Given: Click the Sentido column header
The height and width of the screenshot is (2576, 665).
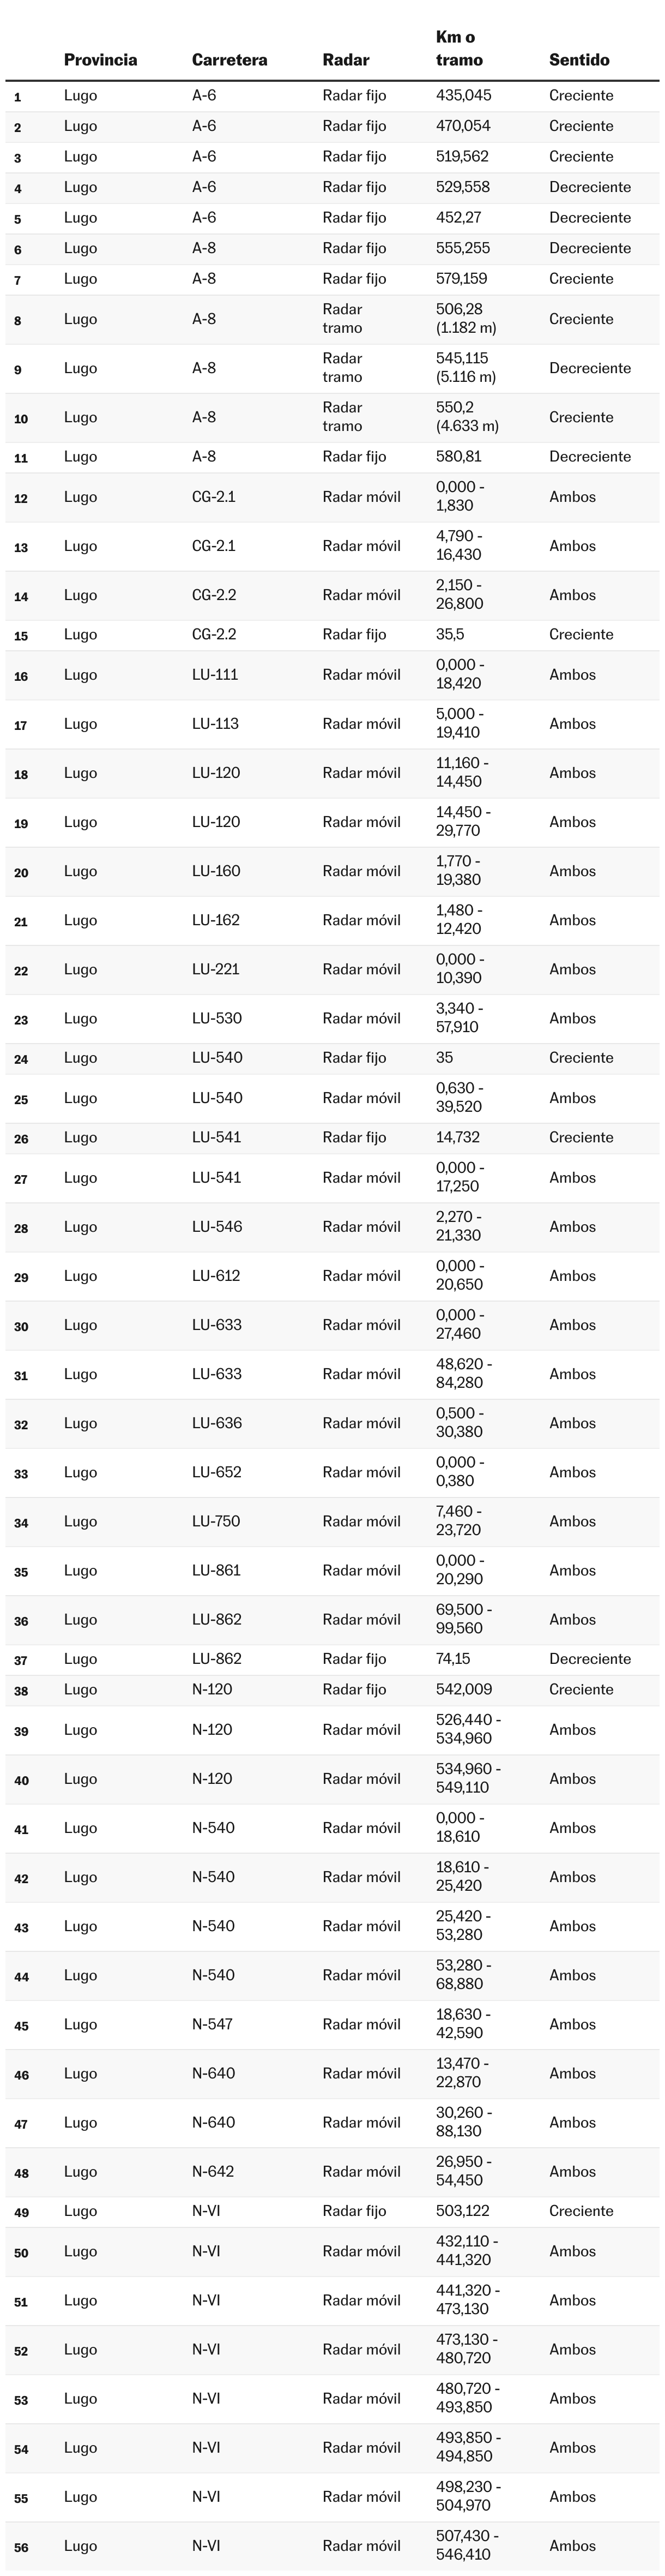Looking at the screenshot, I should point(578,60).
